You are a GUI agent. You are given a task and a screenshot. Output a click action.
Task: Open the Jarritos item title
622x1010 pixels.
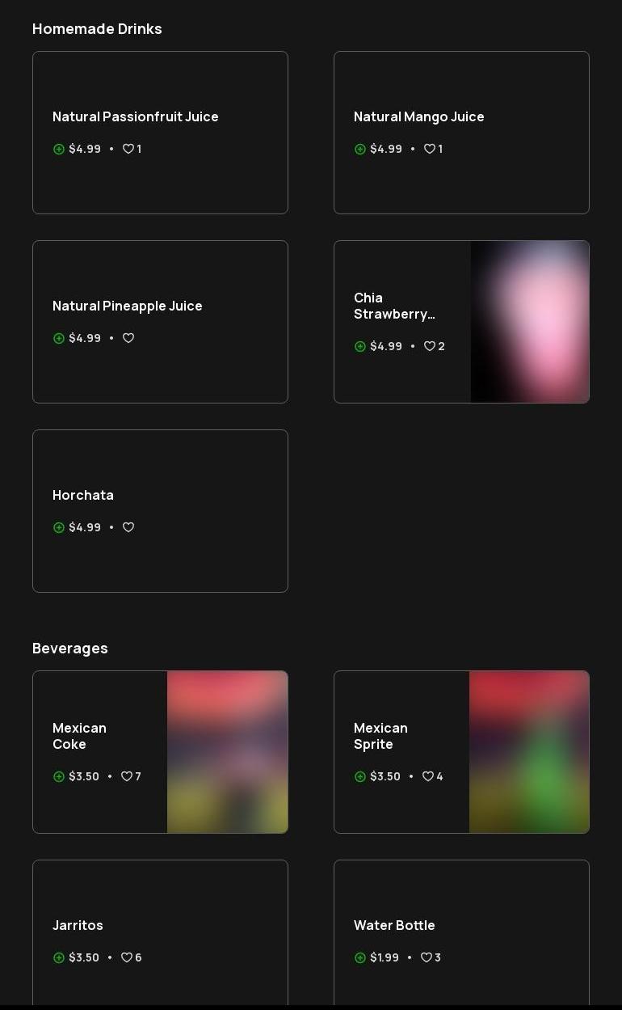tap(78, 925)
